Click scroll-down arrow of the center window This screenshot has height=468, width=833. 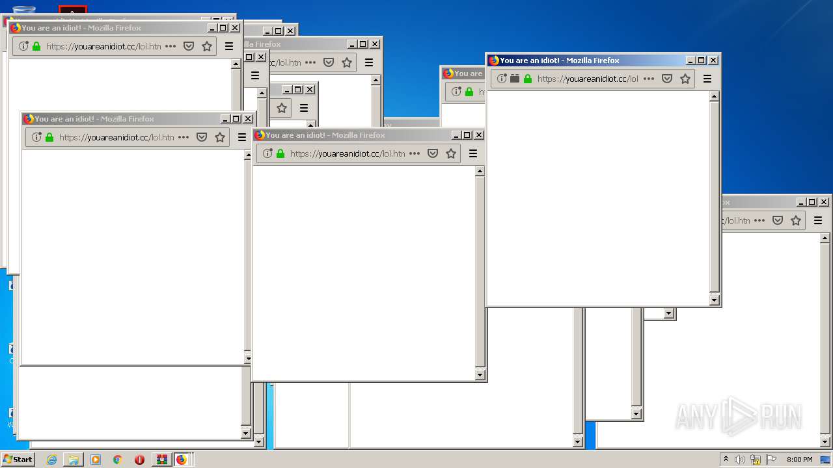480,374
